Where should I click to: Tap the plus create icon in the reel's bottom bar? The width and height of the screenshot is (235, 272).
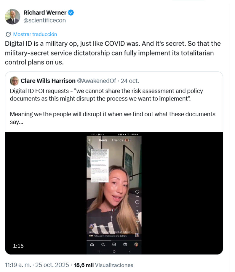[114, 245]
